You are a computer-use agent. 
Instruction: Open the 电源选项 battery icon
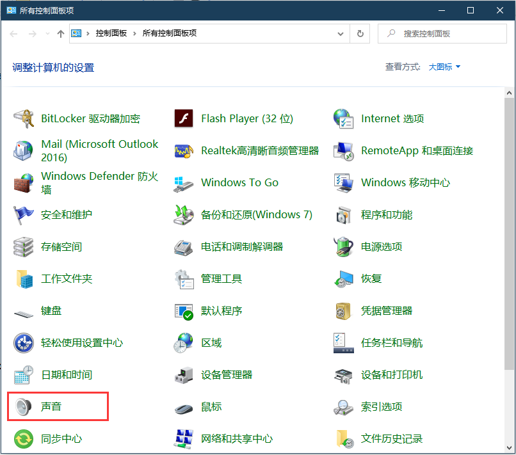coord(344,247)
